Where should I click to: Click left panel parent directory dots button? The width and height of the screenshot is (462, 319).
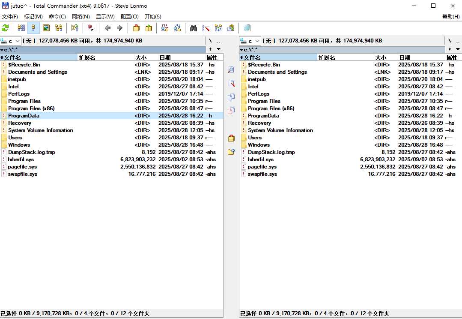pos(218,41)
